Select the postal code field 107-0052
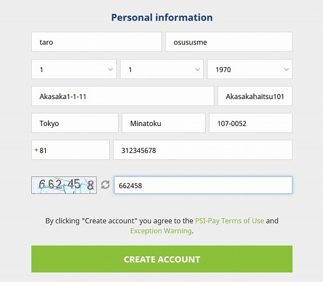The height and width of the screenshot is (282, 323). [x=251, y=123]
